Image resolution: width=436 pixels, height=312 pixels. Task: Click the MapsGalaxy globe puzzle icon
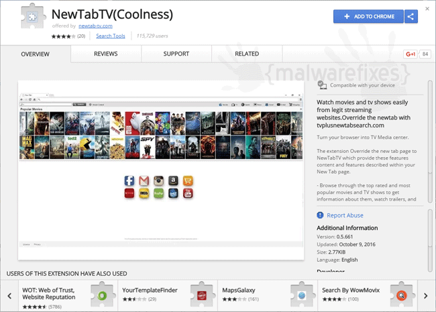coord(302,295)
